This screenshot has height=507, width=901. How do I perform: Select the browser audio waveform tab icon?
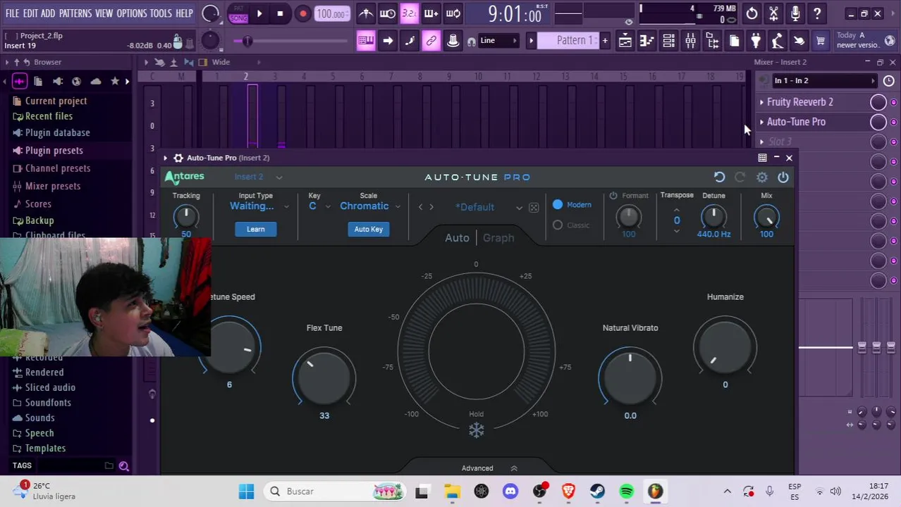20,81
